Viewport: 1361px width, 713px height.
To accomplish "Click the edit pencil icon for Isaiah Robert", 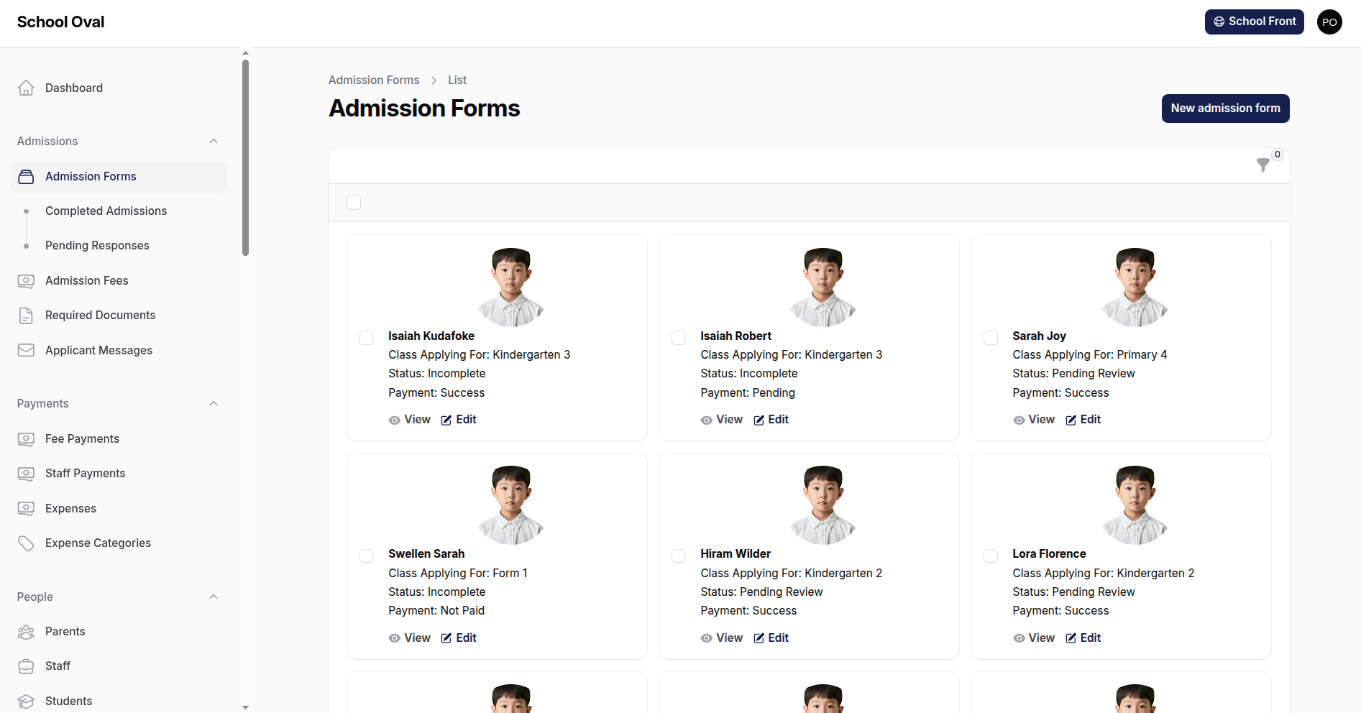I will coord(759,420).
